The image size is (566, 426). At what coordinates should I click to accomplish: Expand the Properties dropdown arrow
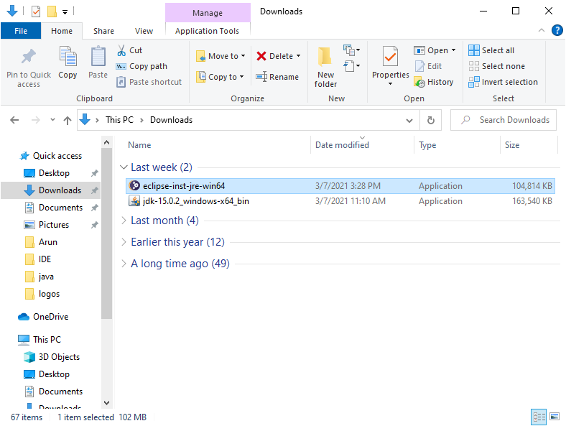pyautogui.click(x=390, y=84)
